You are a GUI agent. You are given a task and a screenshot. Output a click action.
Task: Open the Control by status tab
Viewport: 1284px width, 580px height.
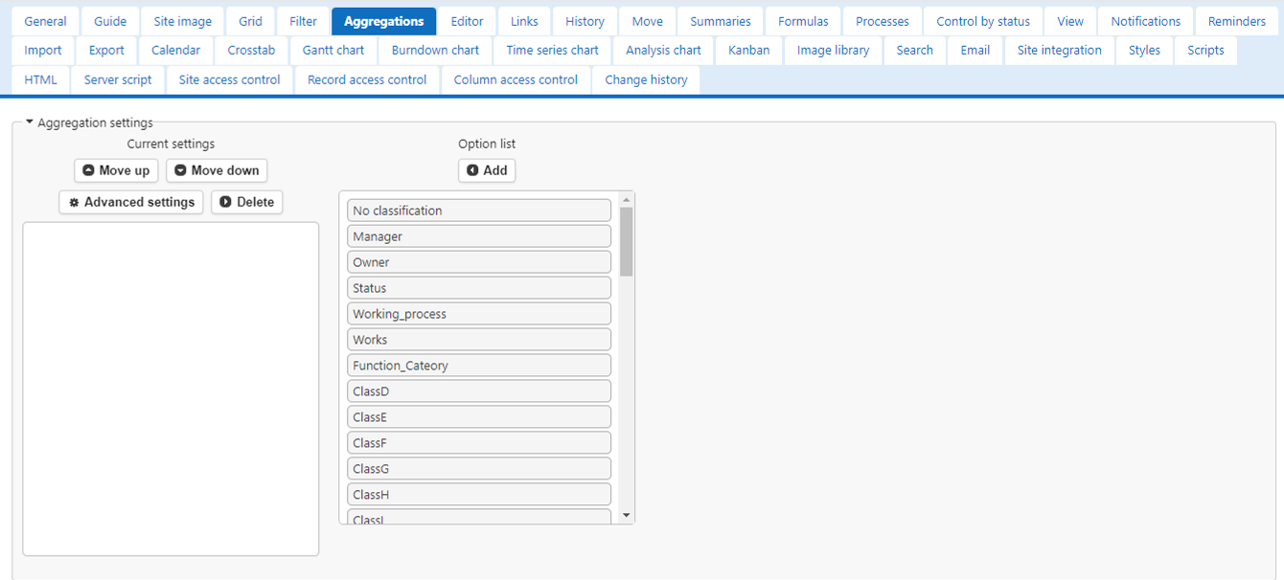pos(983,21)
